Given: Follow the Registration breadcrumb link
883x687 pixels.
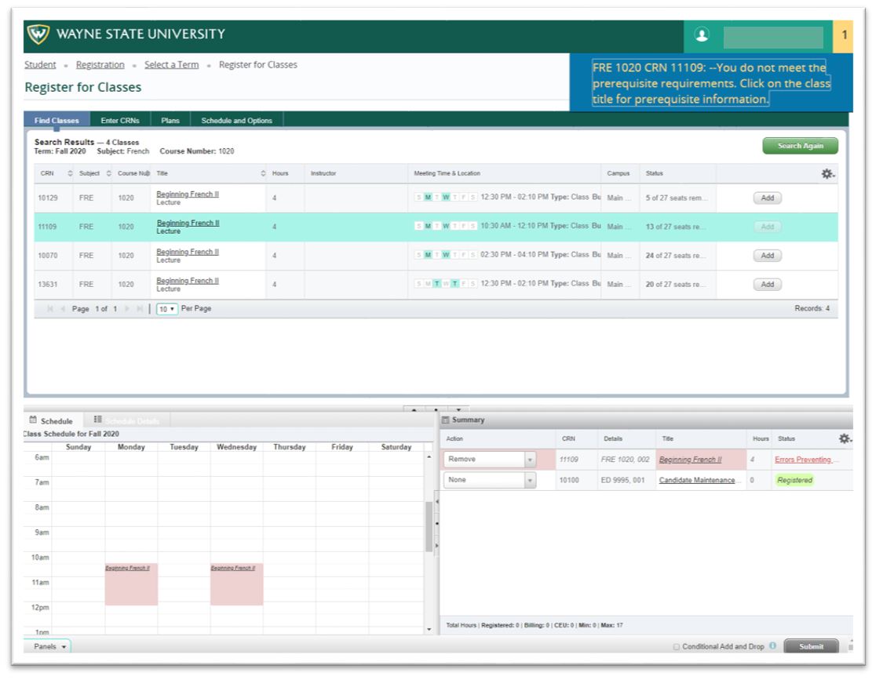Looking at the screenshot, I should tap(100, 65).
